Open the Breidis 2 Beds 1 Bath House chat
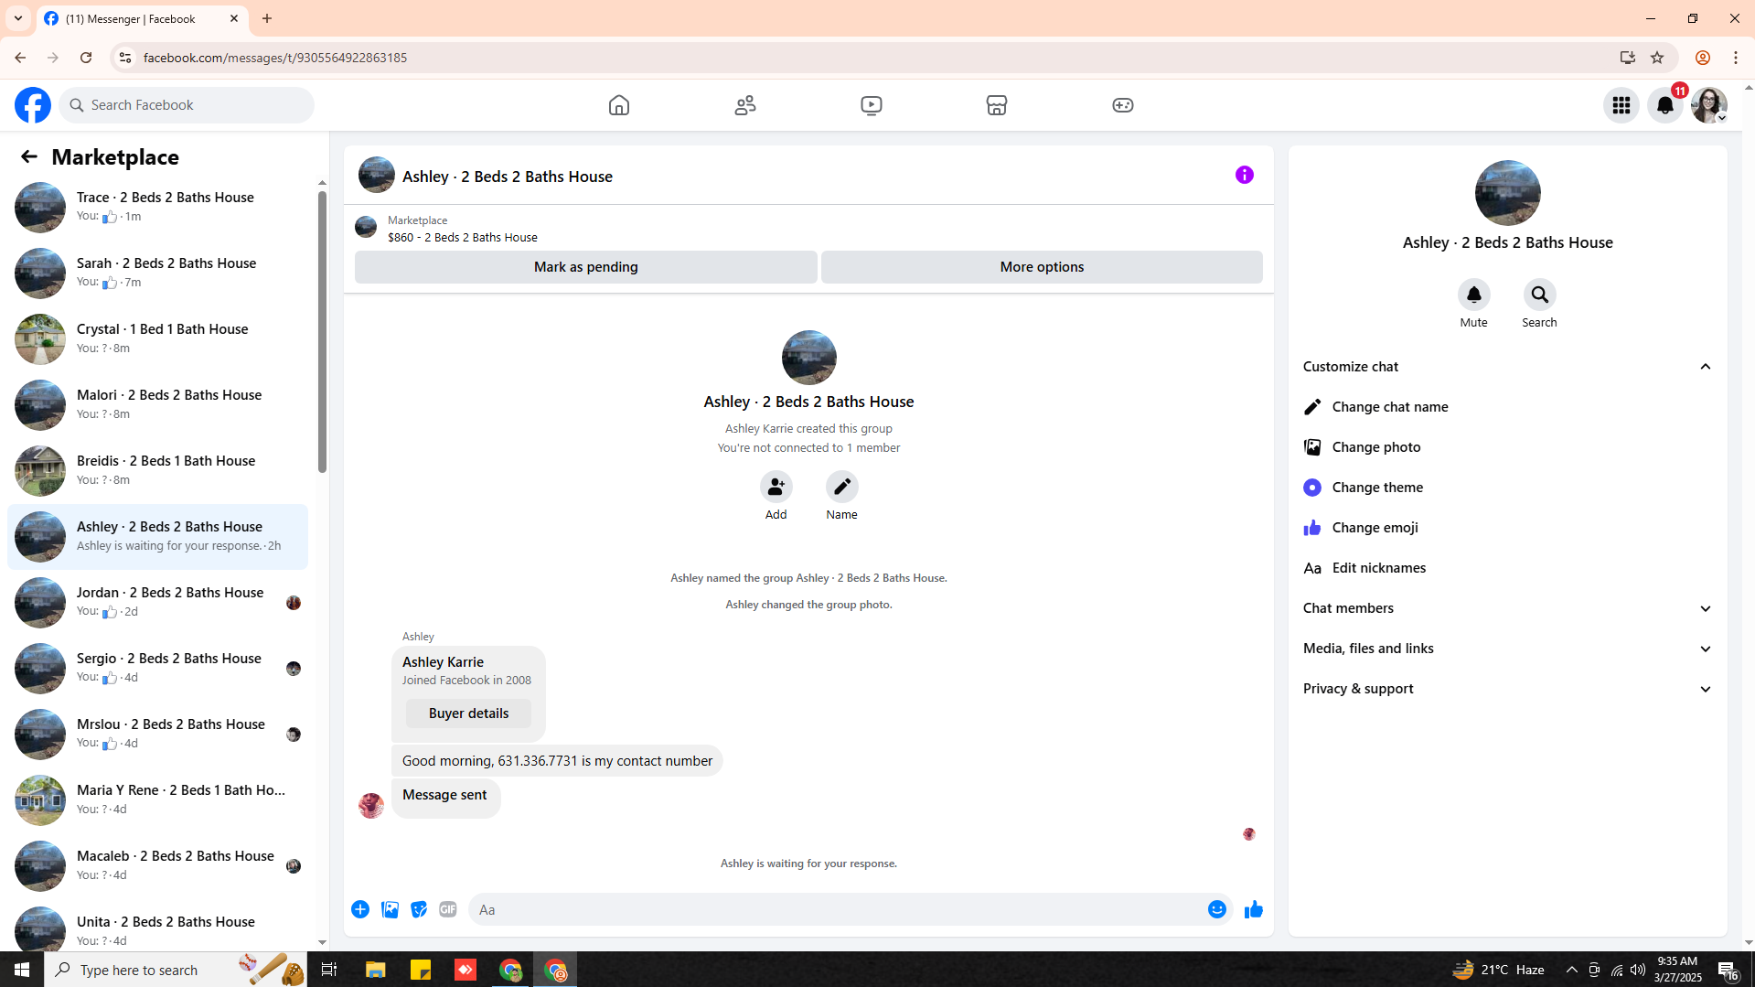Screen dimensions: 1755x987 coord(157,470)
